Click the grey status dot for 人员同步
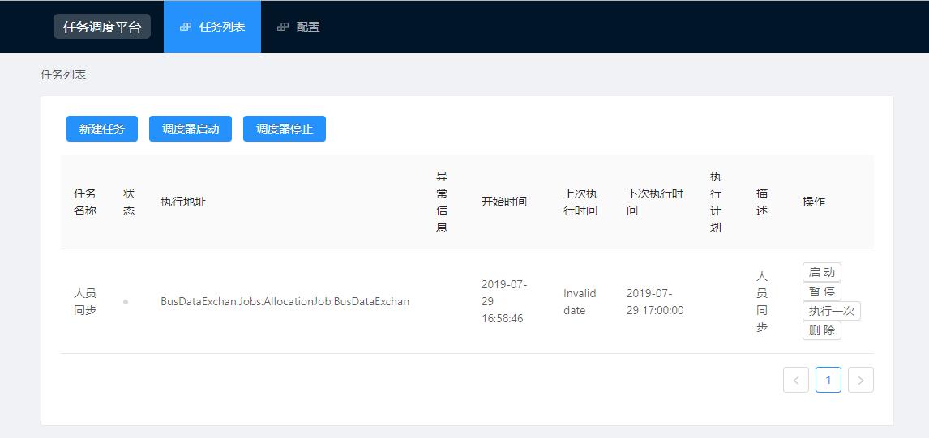 (126, 301)
